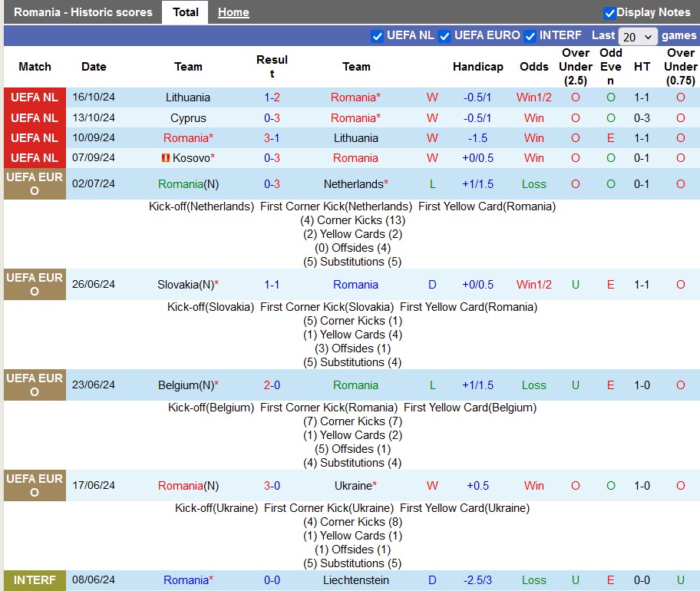Screen dimensions: 700x591
Task: Open the Ukraine team page
Action: [353, 486]
